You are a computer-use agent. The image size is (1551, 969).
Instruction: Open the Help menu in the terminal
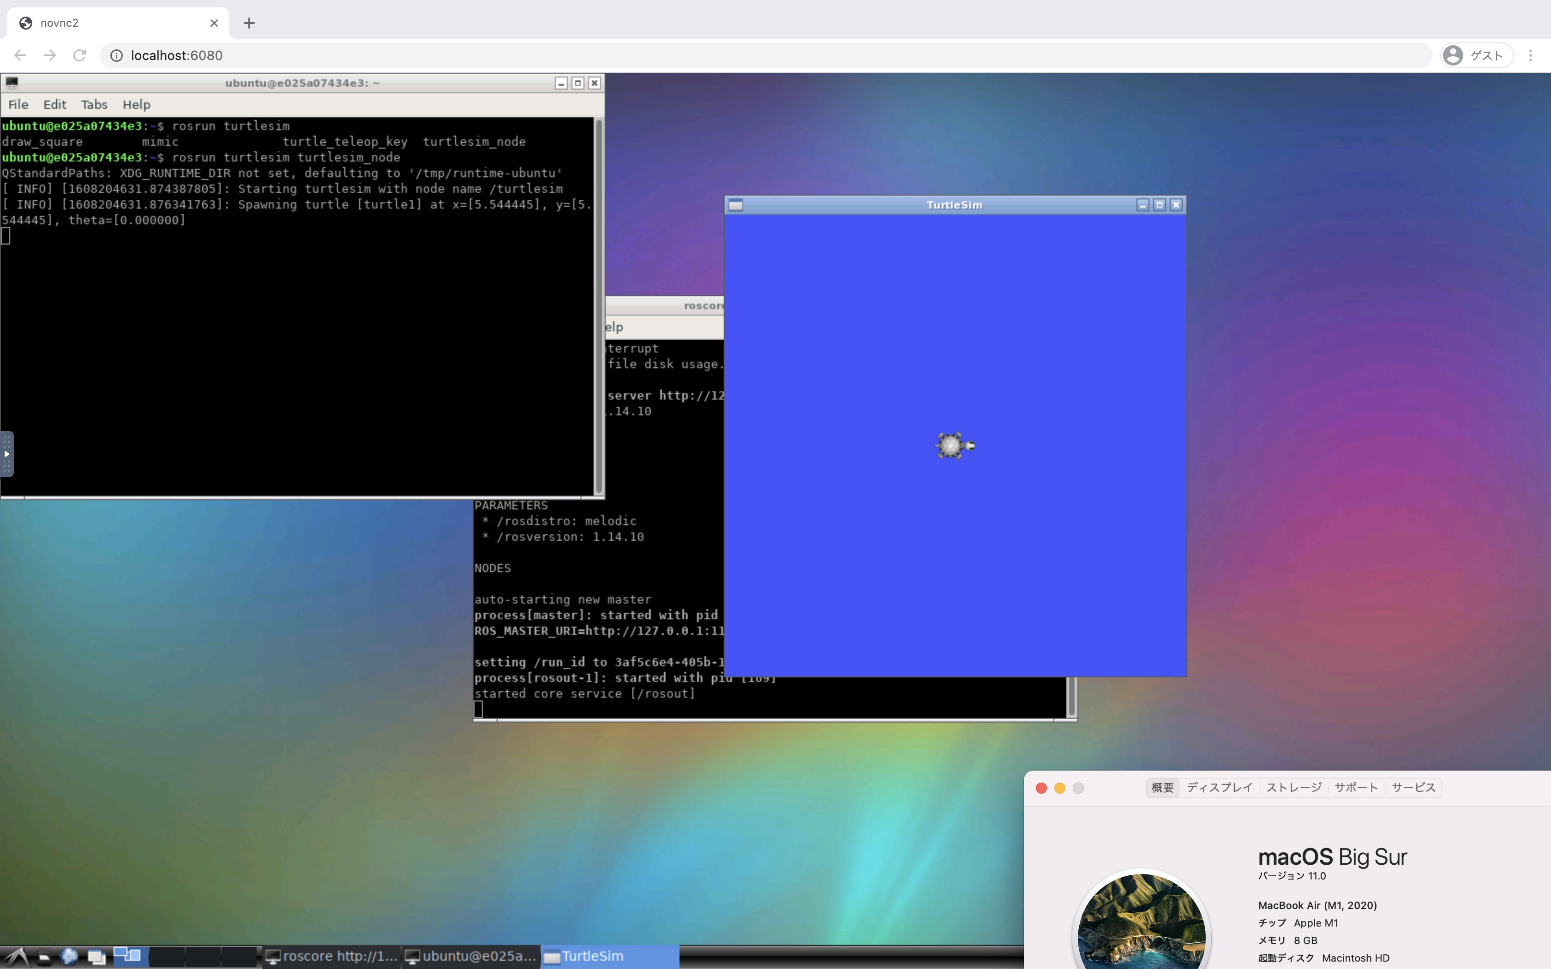tap(136, 104)
